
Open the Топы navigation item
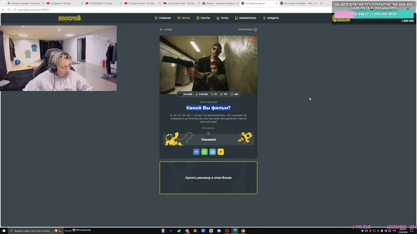[x=223, y=18]
